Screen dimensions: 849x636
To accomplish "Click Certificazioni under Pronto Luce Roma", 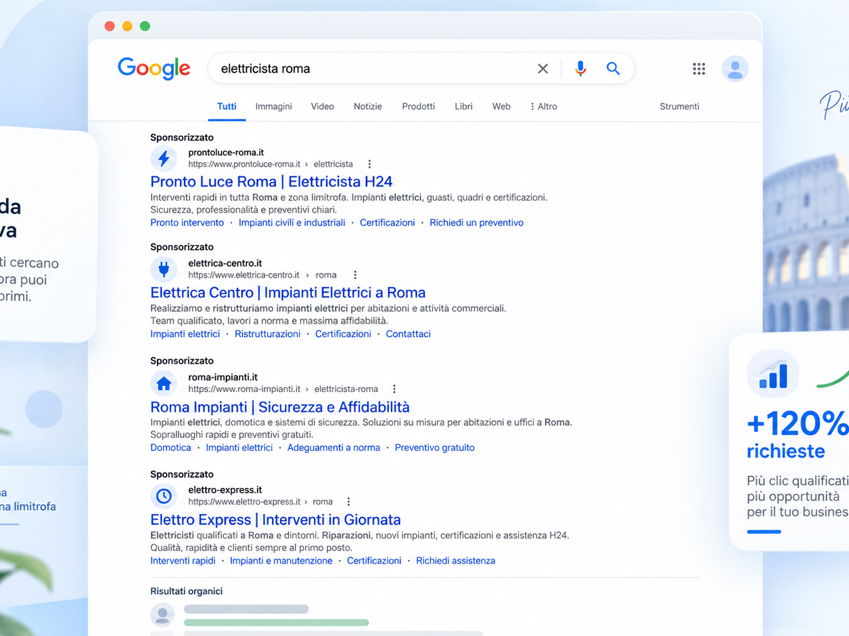I will click(387, 222).
